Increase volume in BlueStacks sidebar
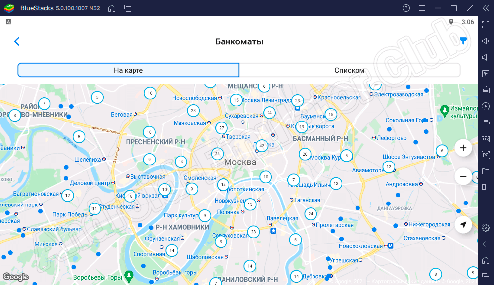 click(x=486, y=41)
